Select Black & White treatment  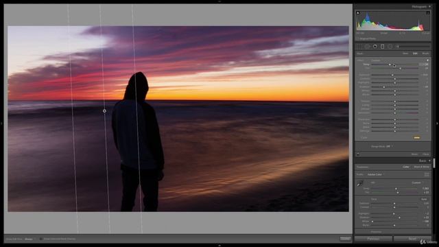tap(422, 167)
